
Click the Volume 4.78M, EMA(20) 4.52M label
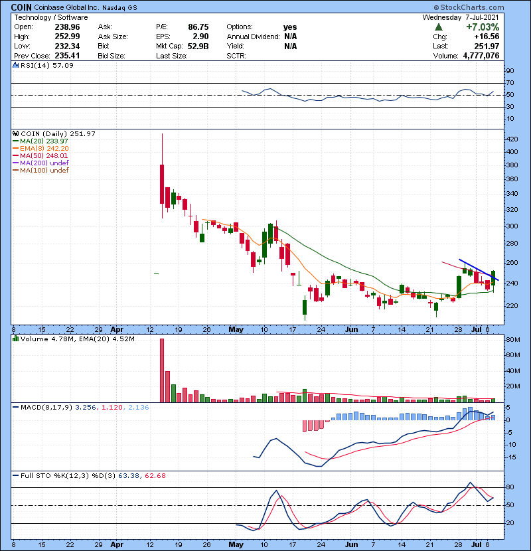77,339
